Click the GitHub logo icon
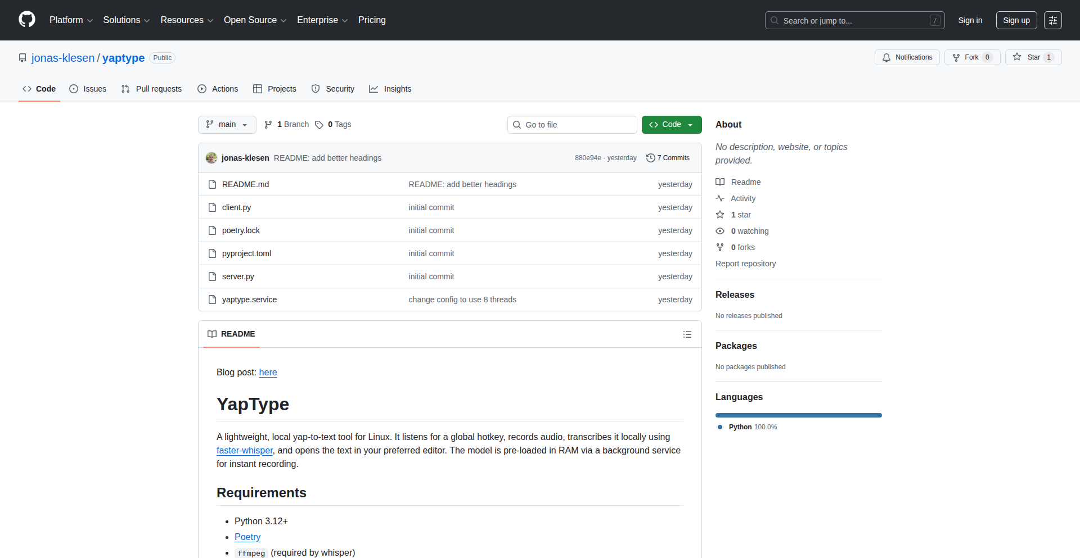 pos(27,20)
